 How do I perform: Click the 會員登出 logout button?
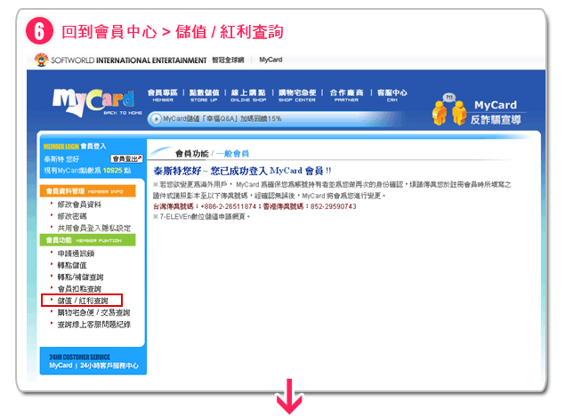coord(126,159)
